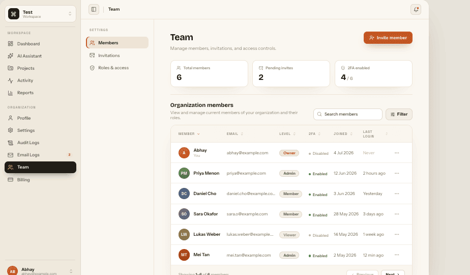Click sara.o@example.com email cell
Screen dimensions: 470x275
click(x=247, y=214)
